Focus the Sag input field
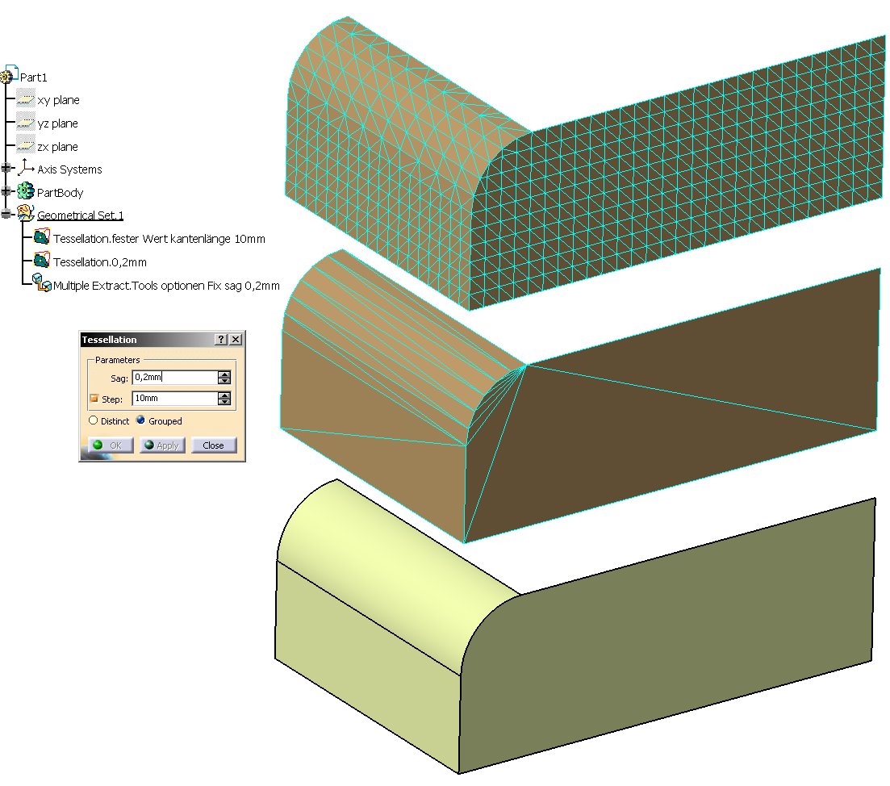The width and height of the screenshot is (890, 786). tap(175, 378)
